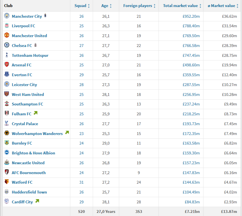Click the Southampton FC club crest
The width and height of the screenshot is (242, 216).
click(7, 103)
